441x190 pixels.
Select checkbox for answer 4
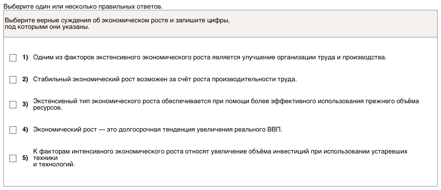tap(13, 129)
